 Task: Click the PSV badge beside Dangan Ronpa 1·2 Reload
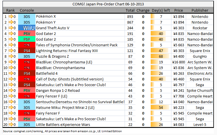[27, 90]
